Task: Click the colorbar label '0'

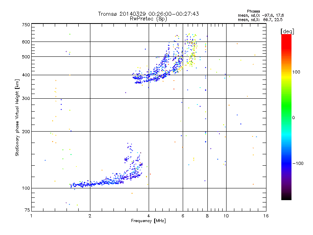Action: point(293,118)
